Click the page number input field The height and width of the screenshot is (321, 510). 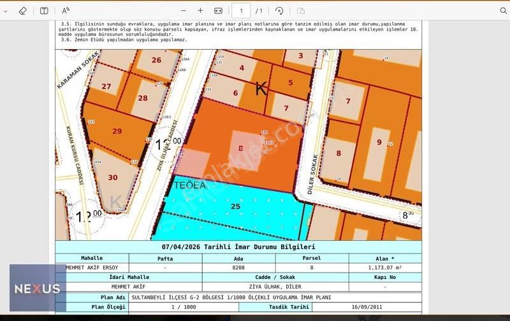[x=241, y=11]
